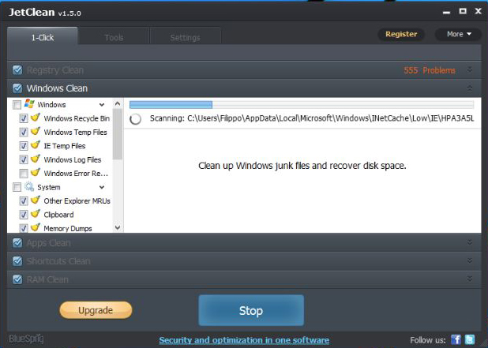The height and width of the screenshot is (348, 488).
Task: Expand the Apps Clean section chevron
Action: pyautogui.click(x=470, y=242)
